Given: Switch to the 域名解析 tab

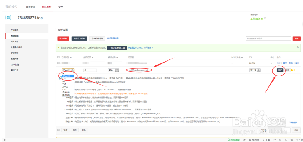Looking at the screenshot, I should tap(47, 7).
